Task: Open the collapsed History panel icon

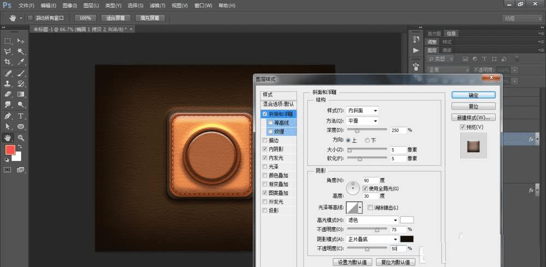Action: tap(416, 39)
